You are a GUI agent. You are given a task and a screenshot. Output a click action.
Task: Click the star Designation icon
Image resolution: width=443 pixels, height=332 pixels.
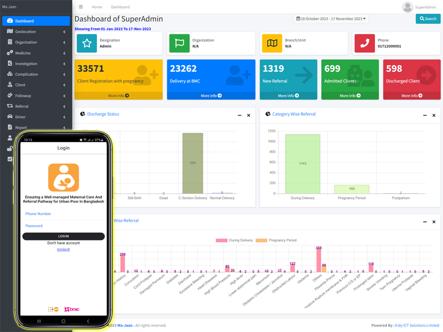point(87,43)
